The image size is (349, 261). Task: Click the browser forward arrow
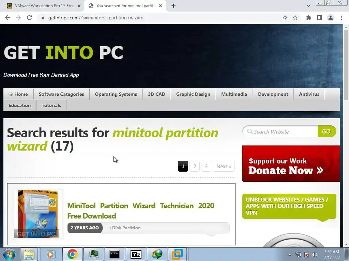point(18,18)
